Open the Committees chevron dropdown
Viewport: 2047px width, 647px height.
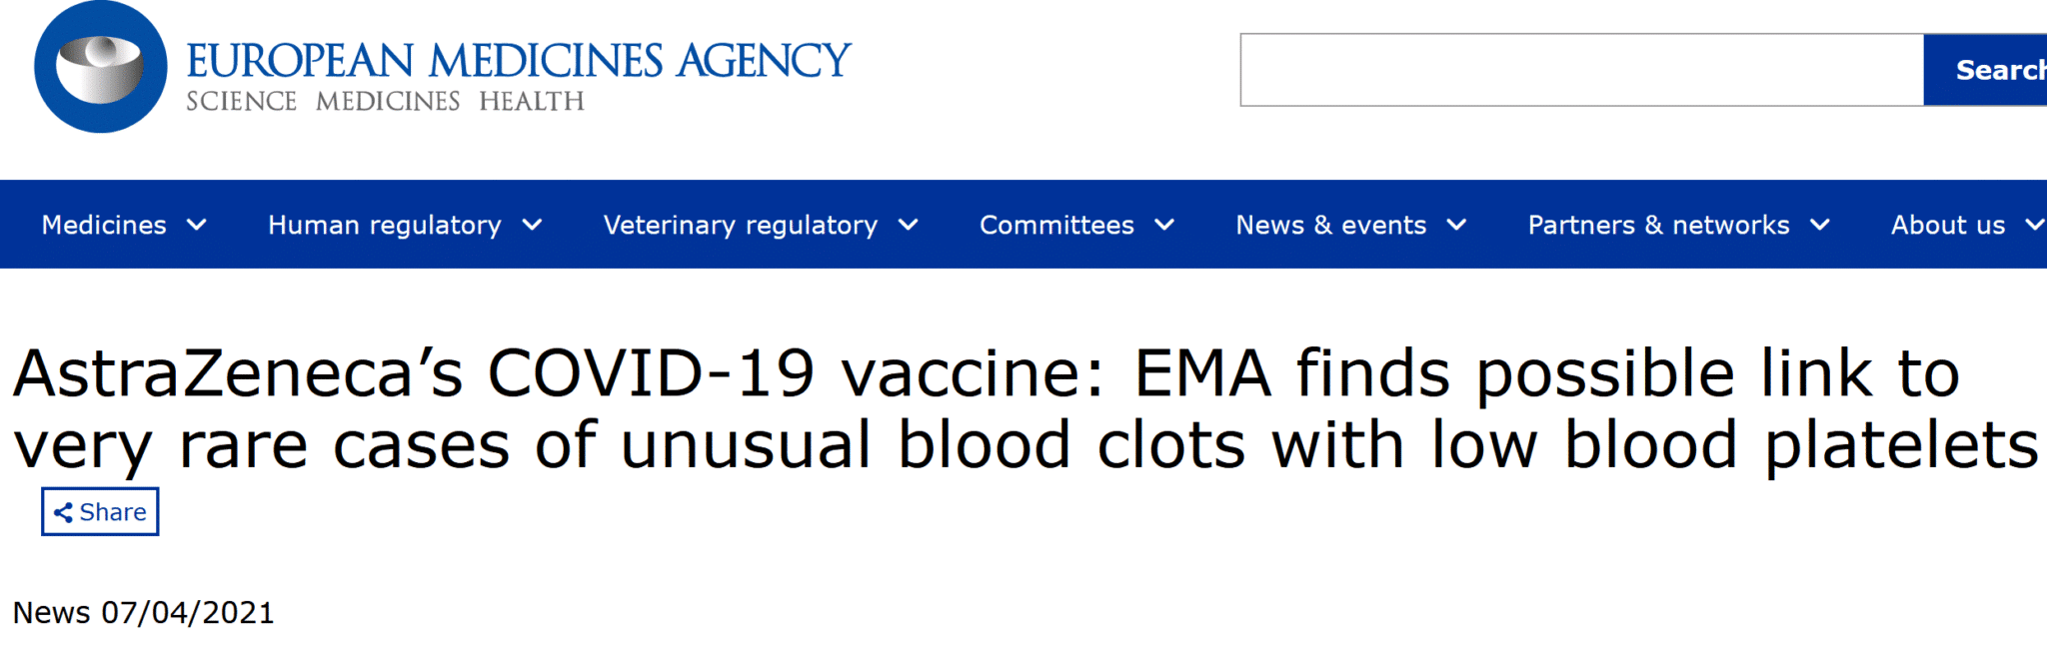click(1164, 226)
